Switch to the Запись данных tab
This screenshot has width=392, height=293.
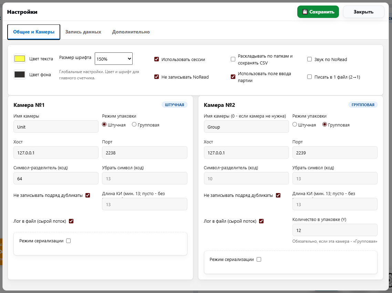point(83,32)
